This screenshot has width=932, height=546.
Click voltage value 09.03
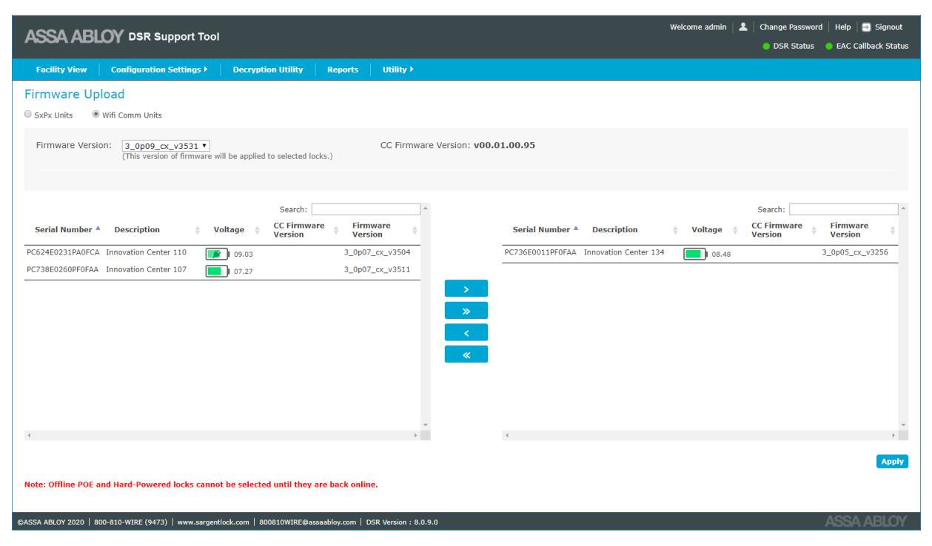244,254
